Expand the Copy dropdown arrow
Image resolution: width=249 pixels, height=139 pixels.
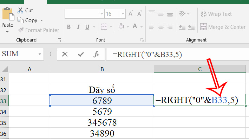[x=42, y=20]
